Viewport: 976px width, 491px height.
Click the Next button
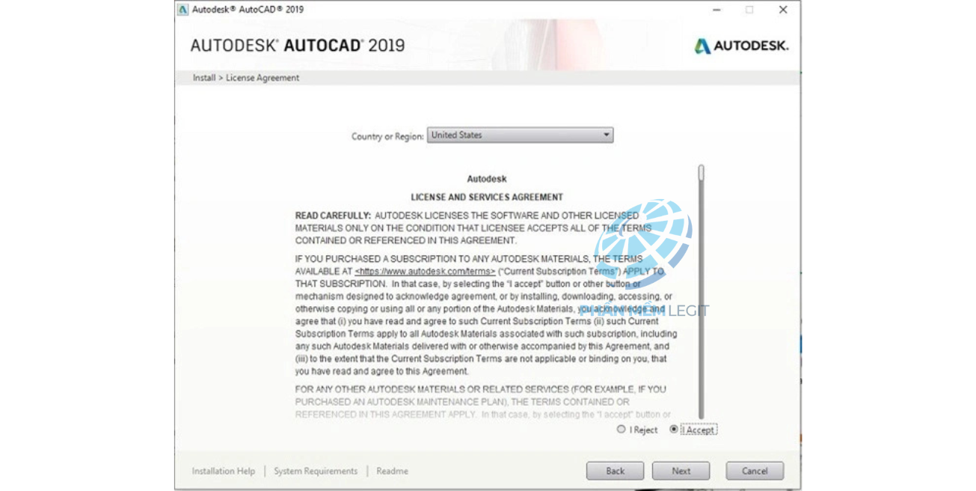(681, 471)
